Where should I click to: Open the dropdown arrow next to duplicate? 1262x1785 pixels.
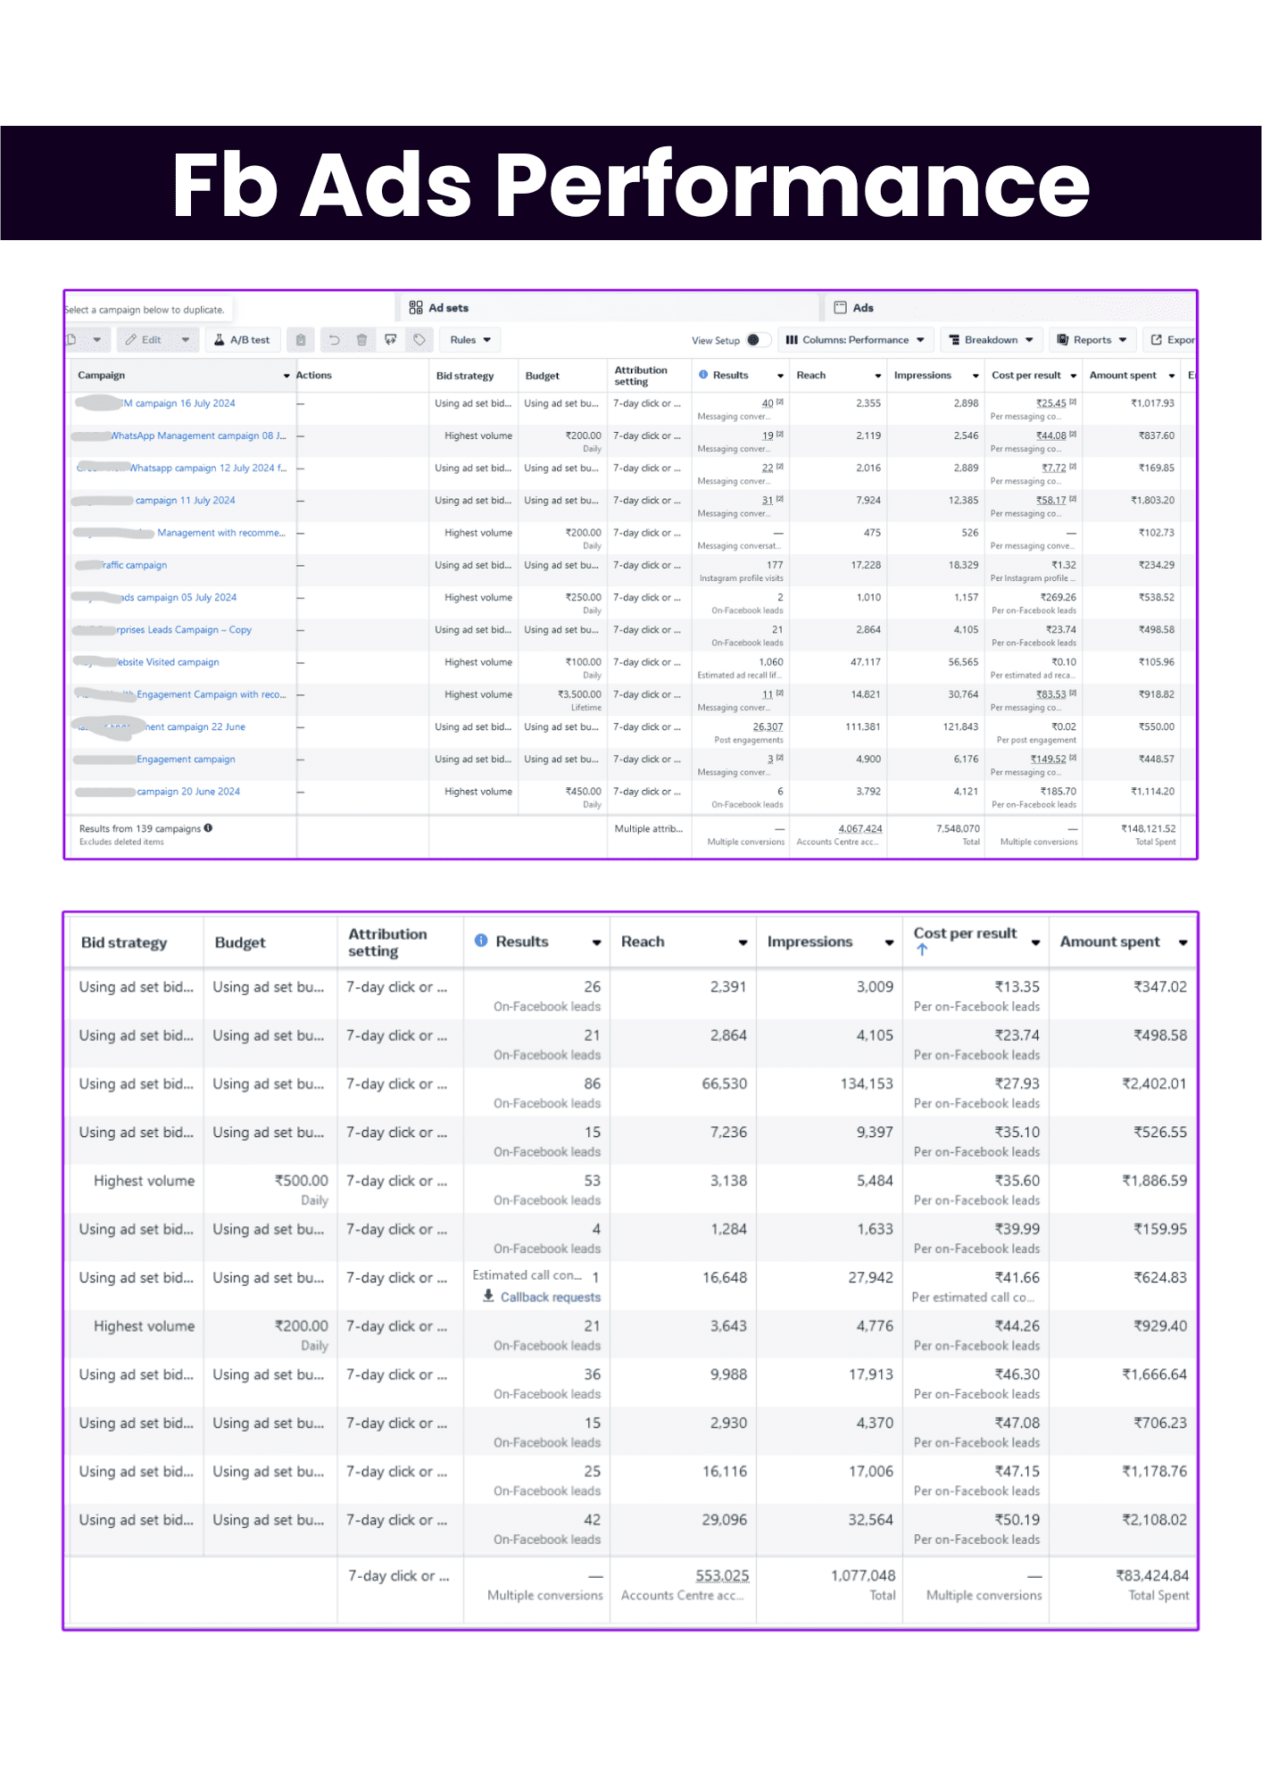[97, 340]
